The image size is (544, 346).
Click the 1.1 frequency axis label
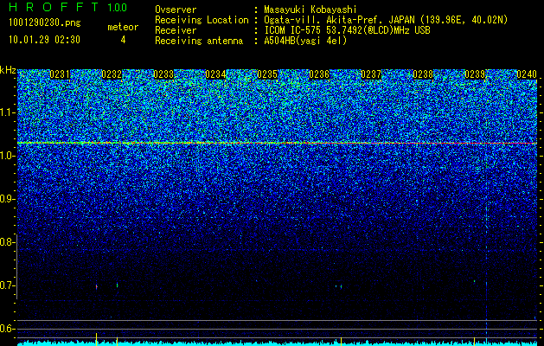(x=7, y=112)
